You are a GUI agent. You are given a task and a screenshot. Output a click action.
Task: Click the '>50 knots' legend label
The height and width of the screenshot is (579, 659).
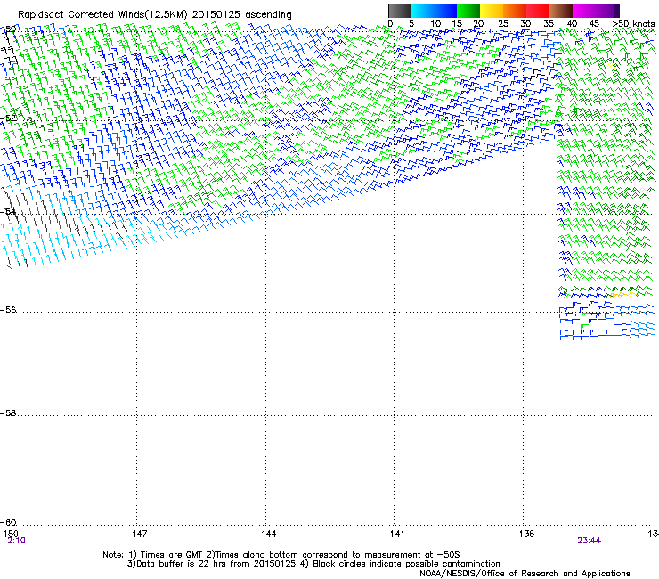pos(633,24)
